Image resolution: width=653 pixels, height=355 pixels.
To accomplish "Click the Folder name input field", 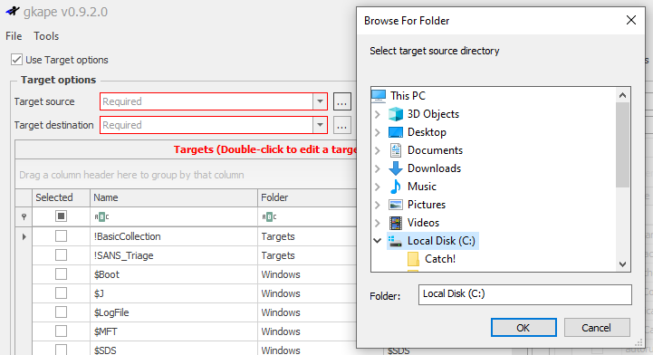I will [524, 294].
